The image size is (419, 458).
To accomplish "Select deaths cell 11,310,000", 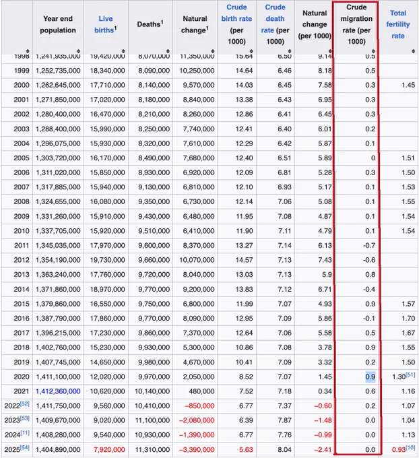I will point(152,450).
